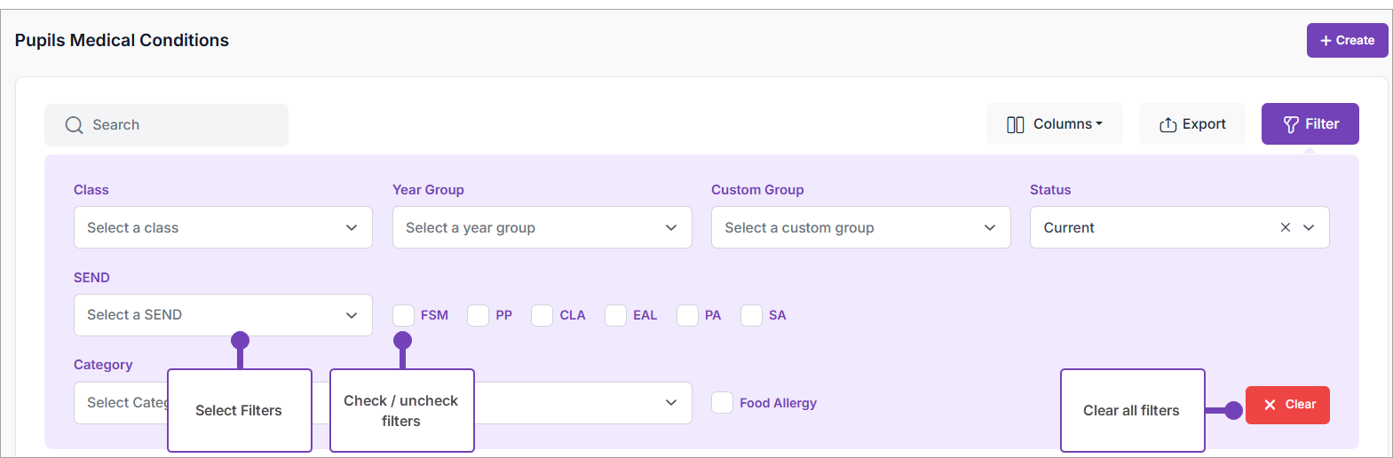Enable the PP checkbox
The width and height of the screenshot is (1393, 458).
point(479,315)
